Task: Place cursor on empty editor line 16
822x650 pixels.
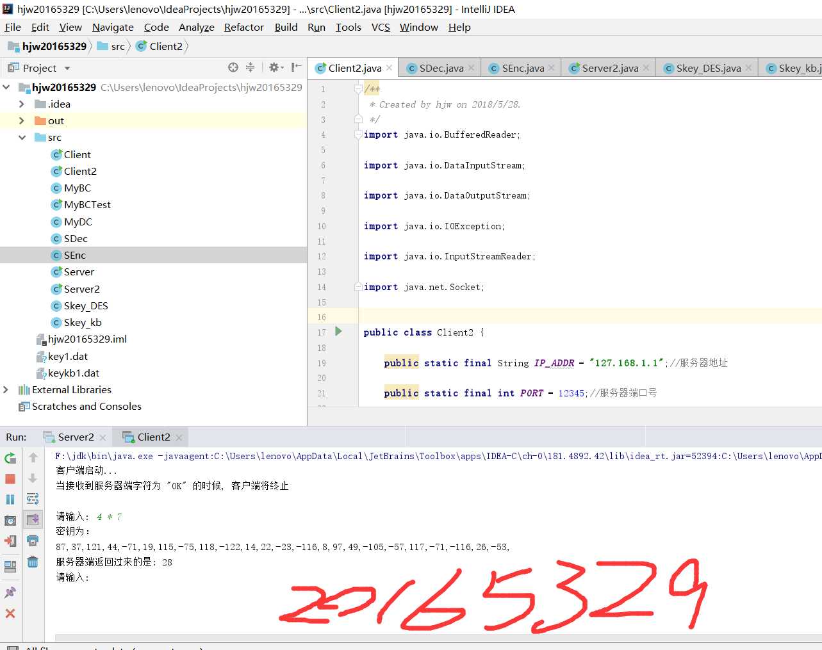Action: 589,316
